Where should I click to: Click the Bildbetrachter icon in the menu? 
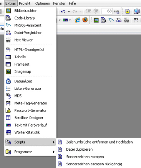click(x=8, y=11)
